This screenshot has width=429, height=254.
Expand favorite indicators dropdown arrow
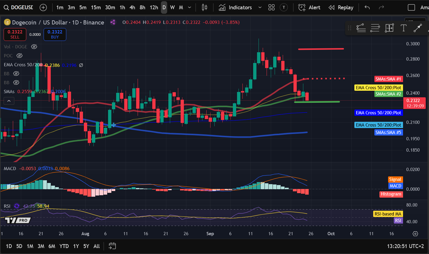coord(260,7)
